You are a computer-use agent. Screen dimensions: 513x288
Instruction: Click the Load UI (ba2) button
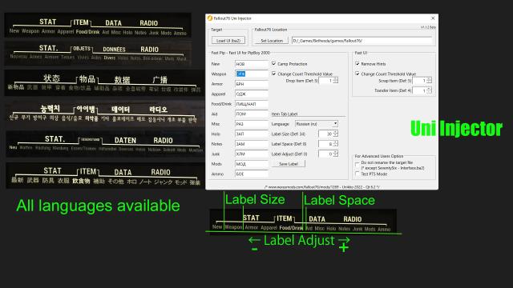tap(228, 41)
